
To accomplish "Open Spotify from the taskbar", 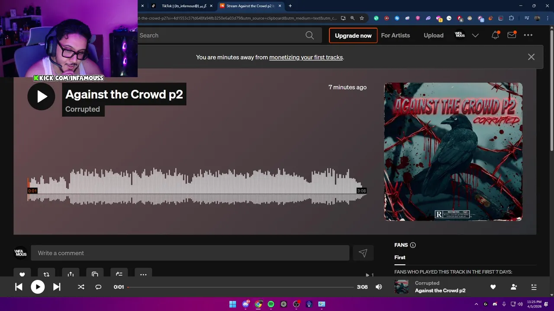I will (271, 304).
